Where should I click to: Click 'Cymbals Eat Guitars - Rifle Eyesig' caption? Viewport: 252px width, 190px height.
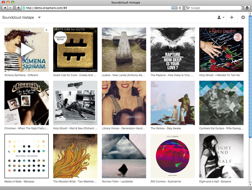[221, 129]
